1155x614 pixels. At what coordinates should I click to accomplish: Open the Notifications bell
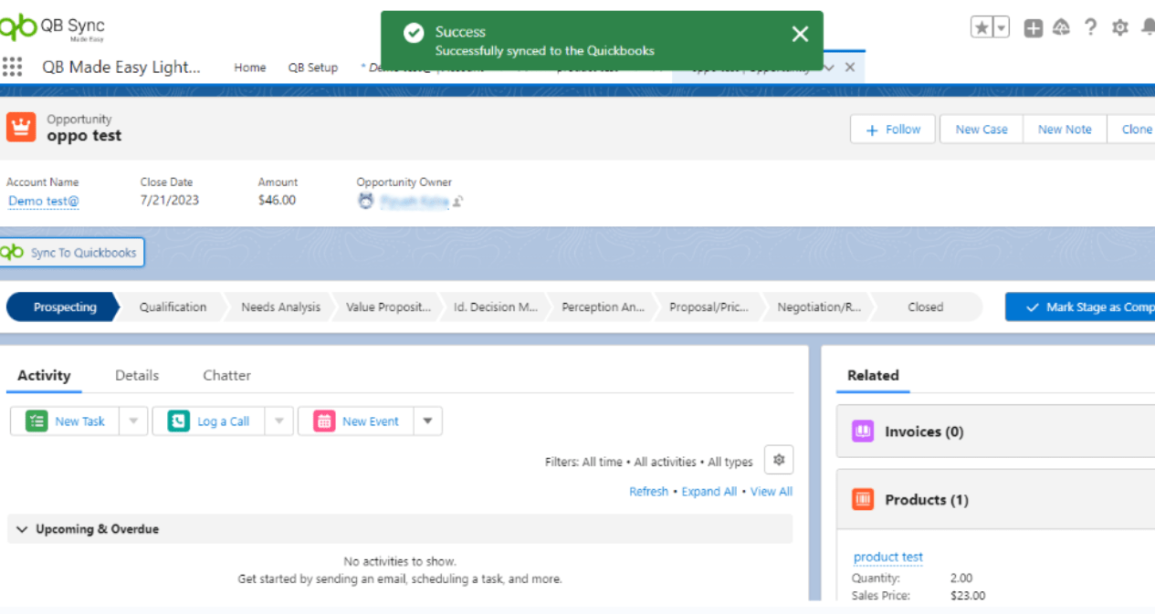point(1148,28)
